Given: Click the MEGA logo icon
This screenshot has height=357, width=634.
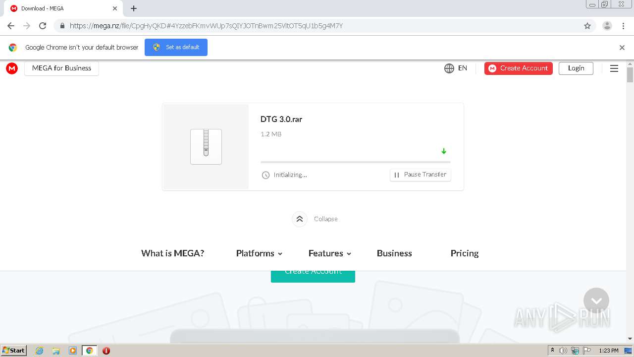Looking at the screenshot, I should coord(12,68).
